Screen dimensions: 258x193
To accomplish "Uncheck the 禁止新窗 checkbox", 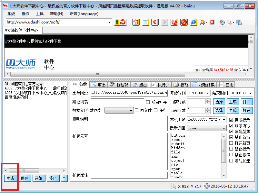I will click(x=231, y=137).
